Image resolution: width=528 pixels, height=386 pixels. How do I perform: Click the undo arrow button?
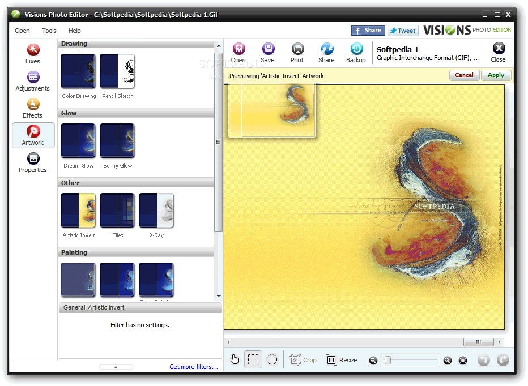484,360
